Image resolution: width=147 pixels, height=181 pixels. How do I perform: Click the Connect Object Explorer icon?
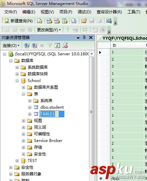tap(27, 45)
